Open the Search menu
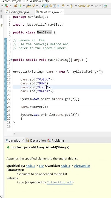Image resolution: width=111 pixels, height=198 pixels. click(6, 1)
